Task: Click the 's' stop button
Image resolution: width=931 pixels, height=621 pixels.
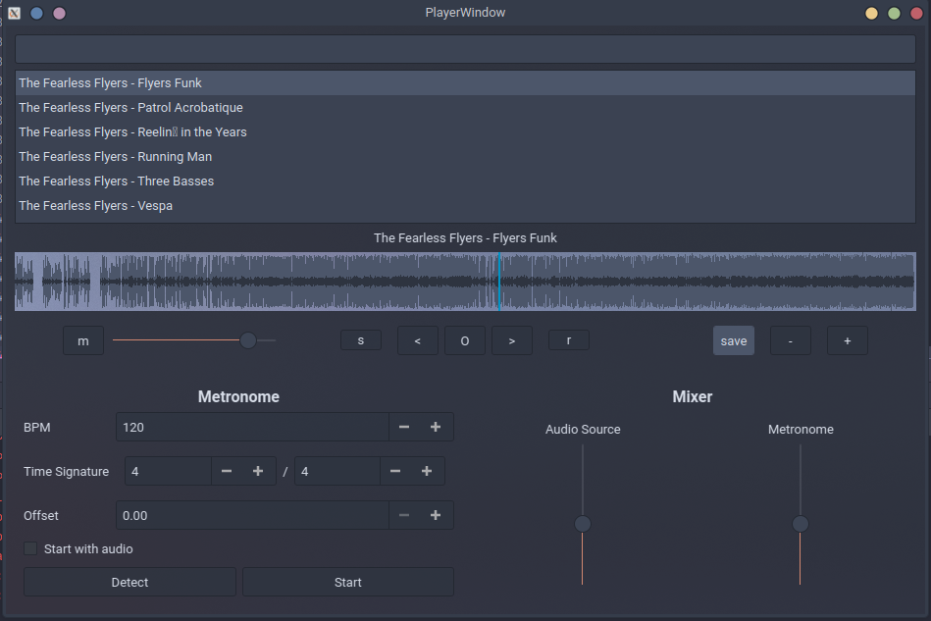Action: point(361,340)
